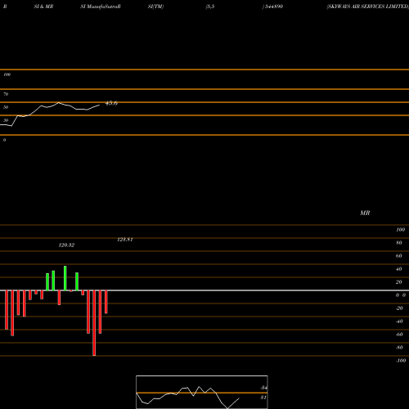
Task: Click the tallest green histogram bar
Action: (x=65, y=278)
